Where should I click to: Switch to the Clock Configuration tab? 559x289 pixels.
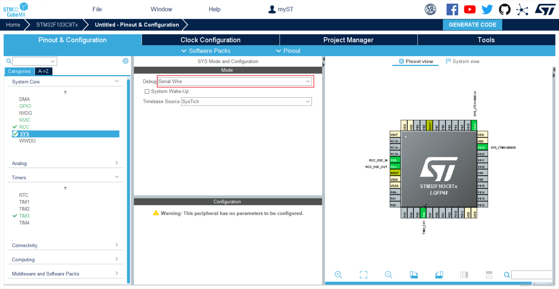210,40
